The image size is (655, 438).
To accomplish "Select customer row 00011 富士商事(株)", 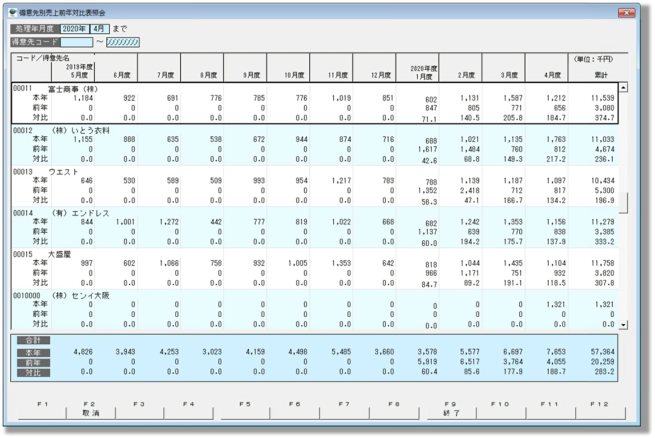I will click(x=315, y=103).
